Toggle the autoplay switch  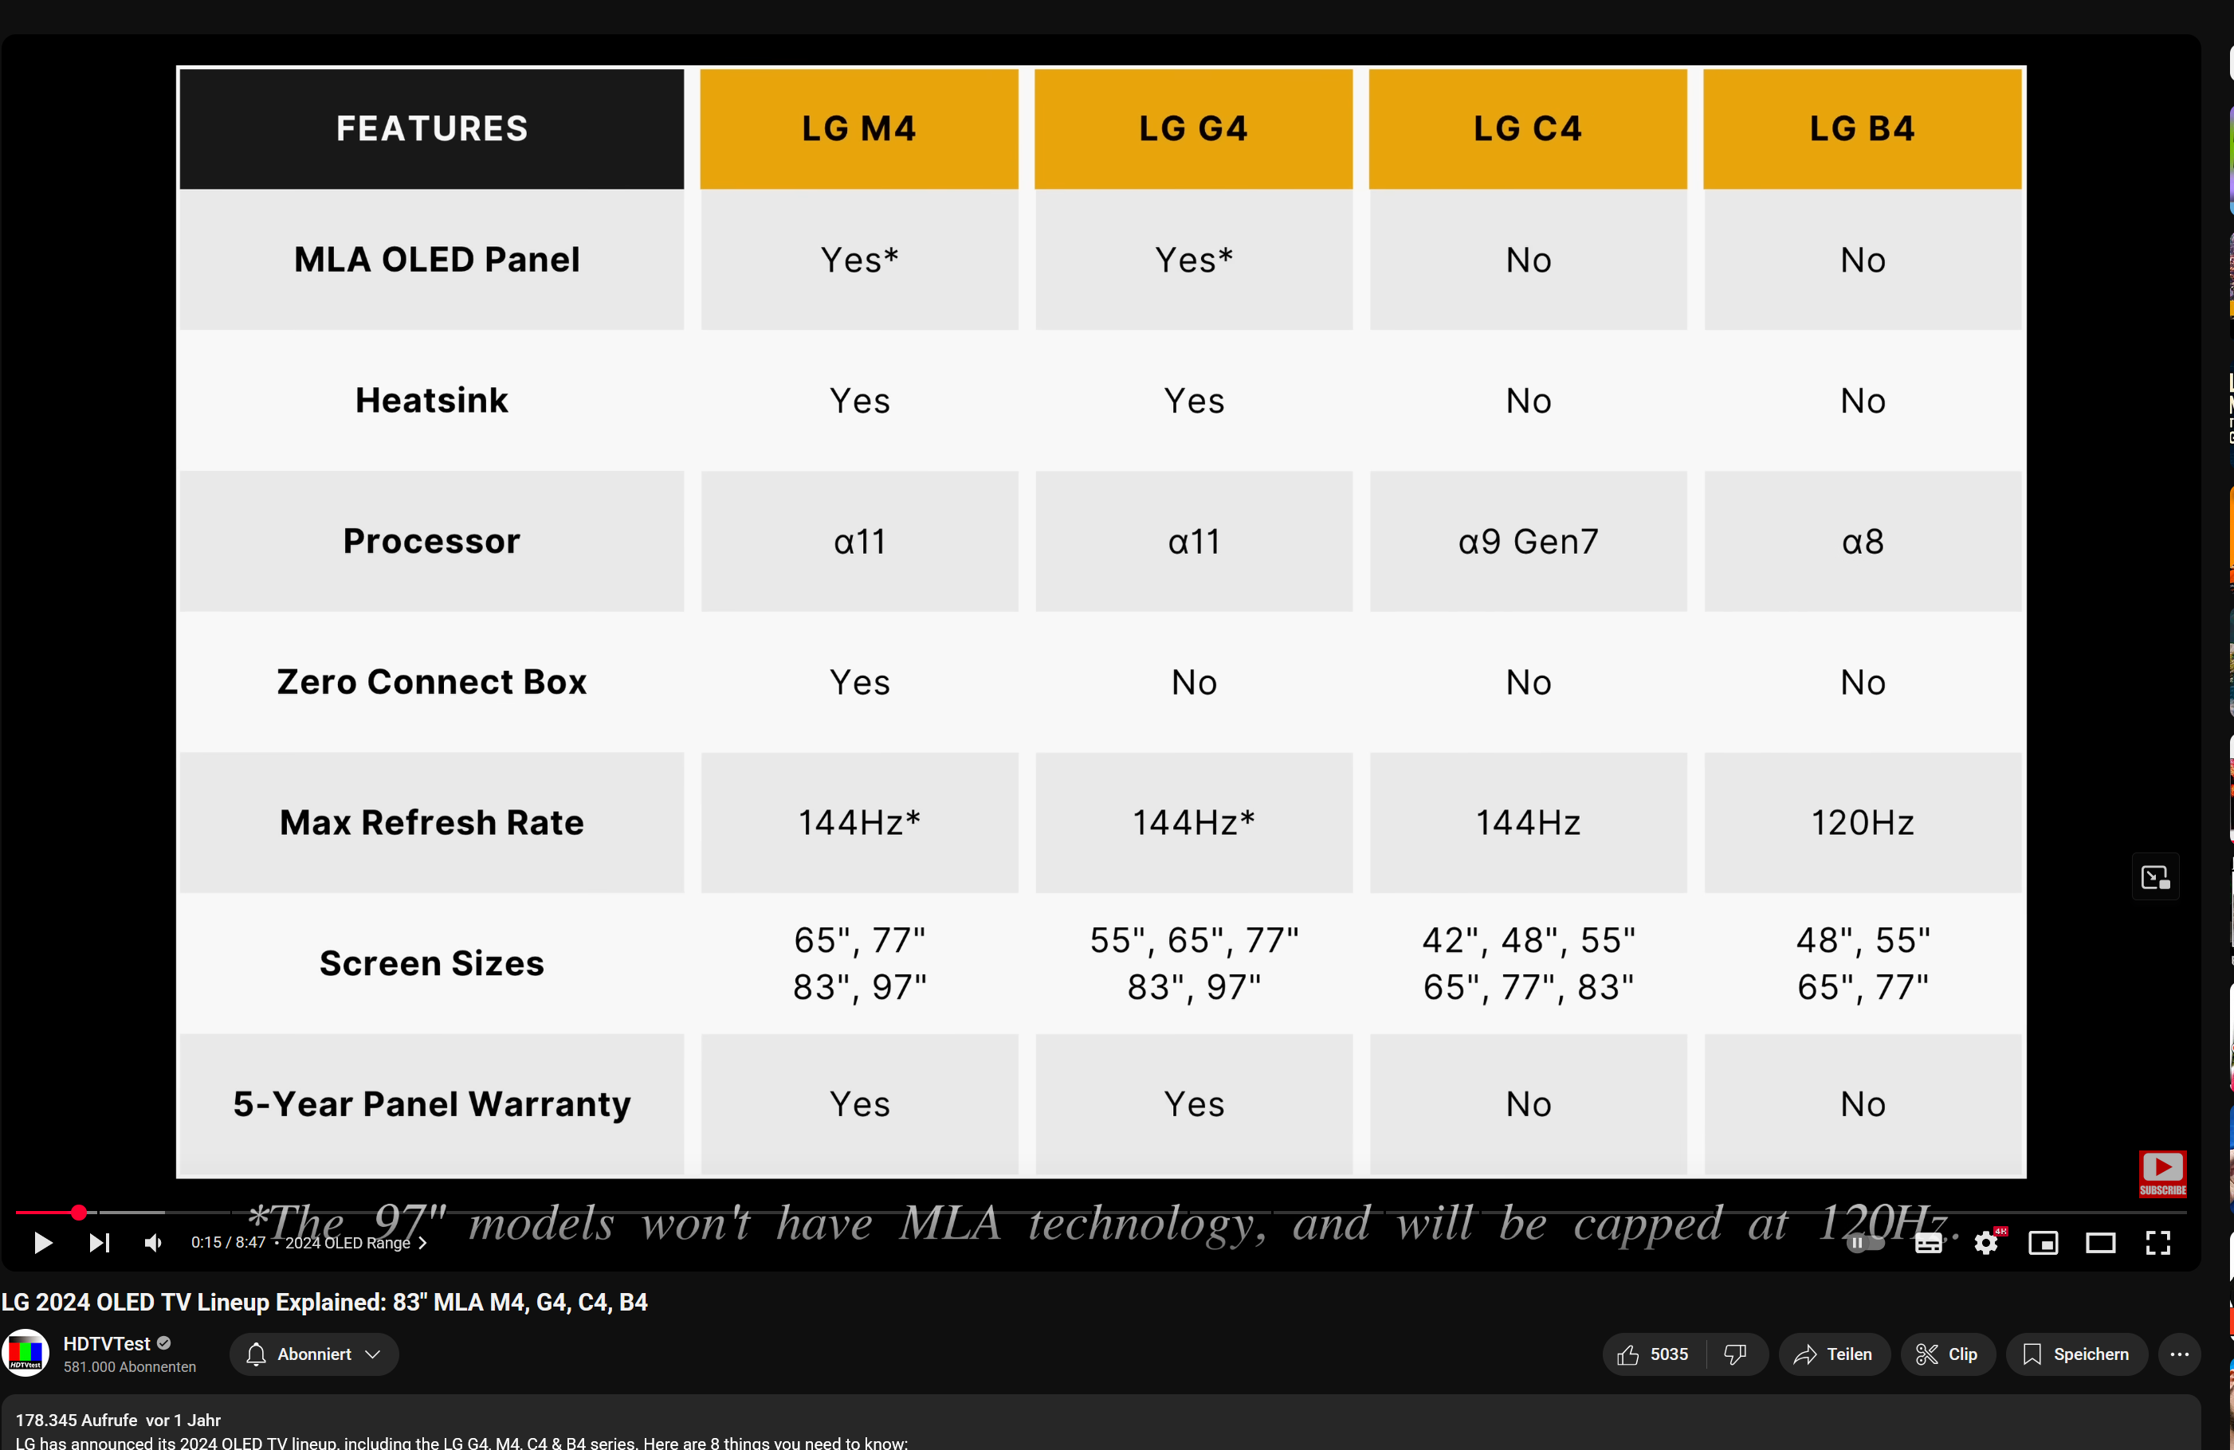click(x=1865, y=1244)
